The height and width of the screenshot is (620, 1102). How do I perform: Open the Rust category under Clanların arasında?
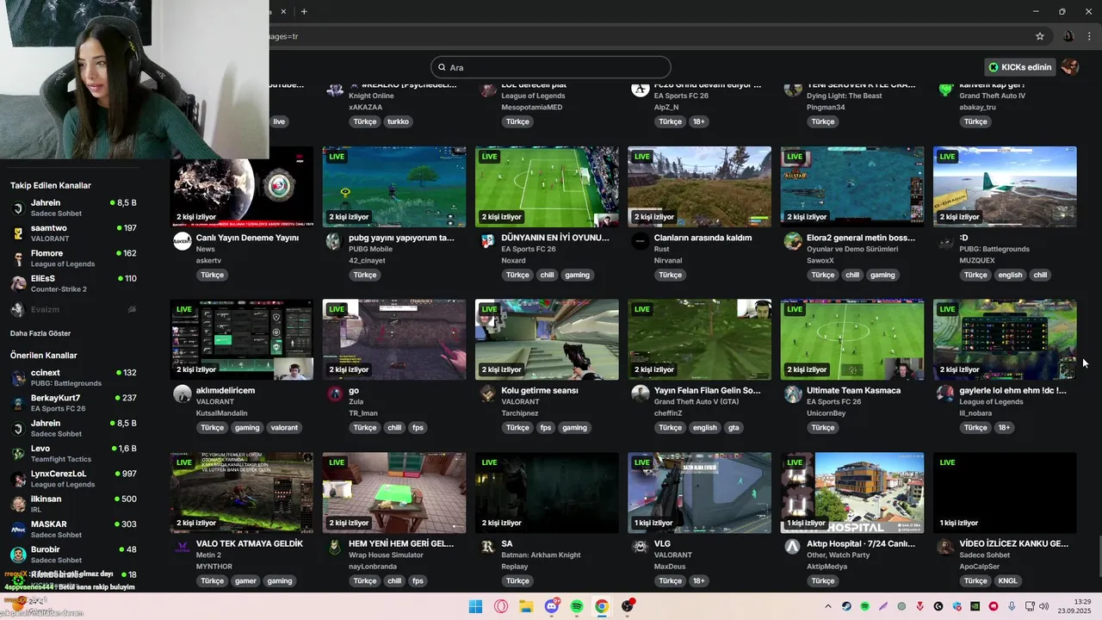663,249
